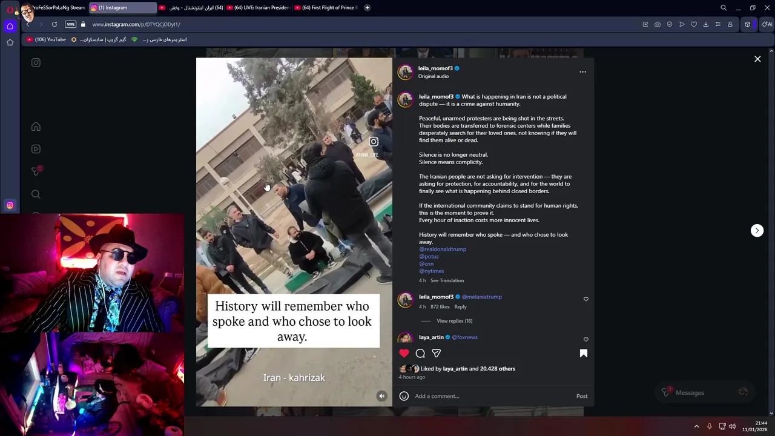775x436 pixels.
Task: Open Reels in Instagram sidebar
Action: [x=36, y=149]
